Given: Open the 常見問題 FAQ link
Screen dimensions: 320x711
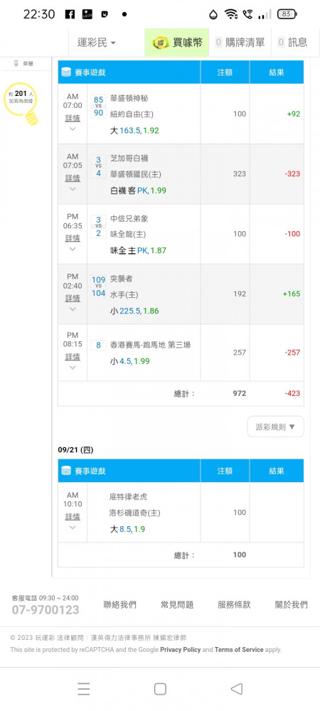Looking at the screenshot, I should tap(177, 604).
